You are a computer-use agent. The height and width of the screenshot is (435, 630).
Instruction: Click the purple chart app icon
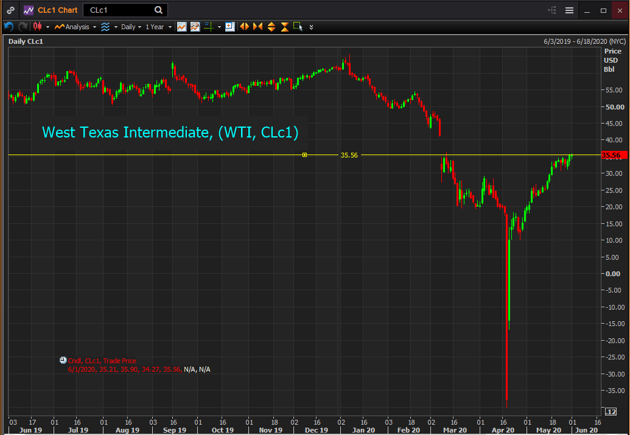coord(29,10)
